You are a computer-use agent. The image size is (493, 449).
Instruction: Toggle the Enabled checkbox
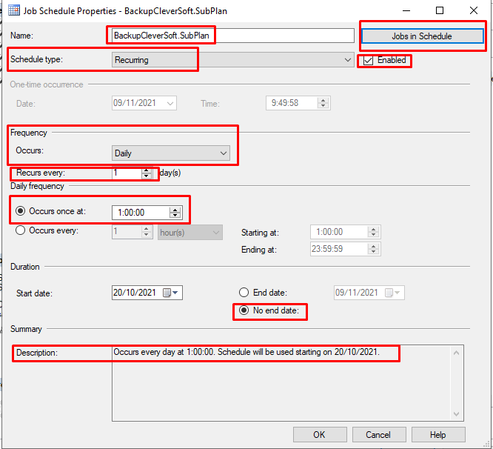coord(369,60)
